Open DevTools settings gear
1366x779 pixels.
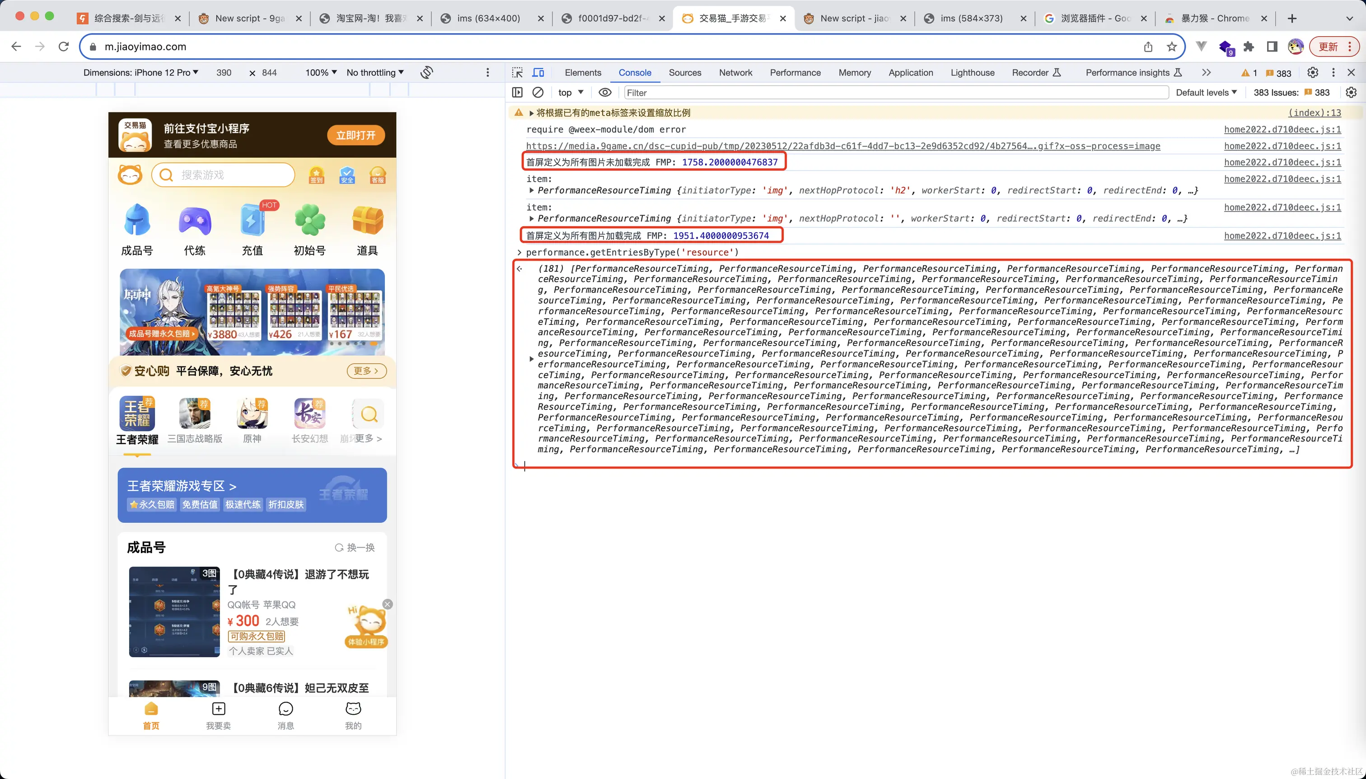(1313, 73)
